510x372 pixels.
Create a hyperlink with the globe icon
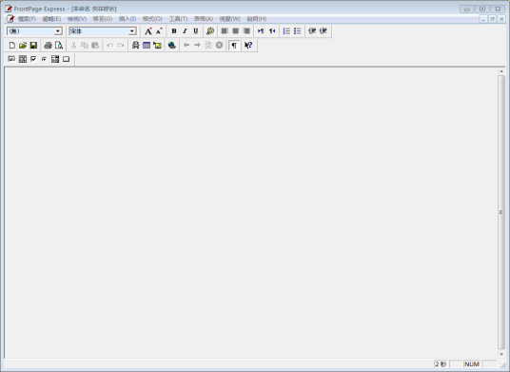coord(171,46)
